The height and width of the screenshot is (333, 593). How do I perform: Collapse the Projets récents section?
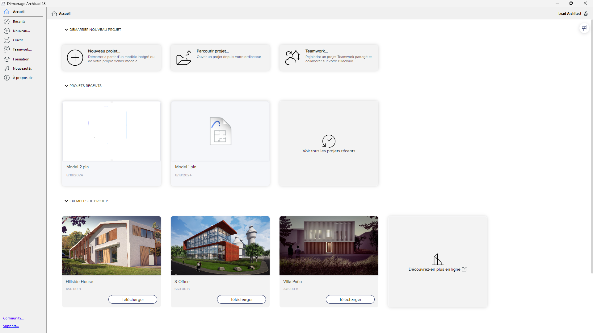(x=66, y=86)
